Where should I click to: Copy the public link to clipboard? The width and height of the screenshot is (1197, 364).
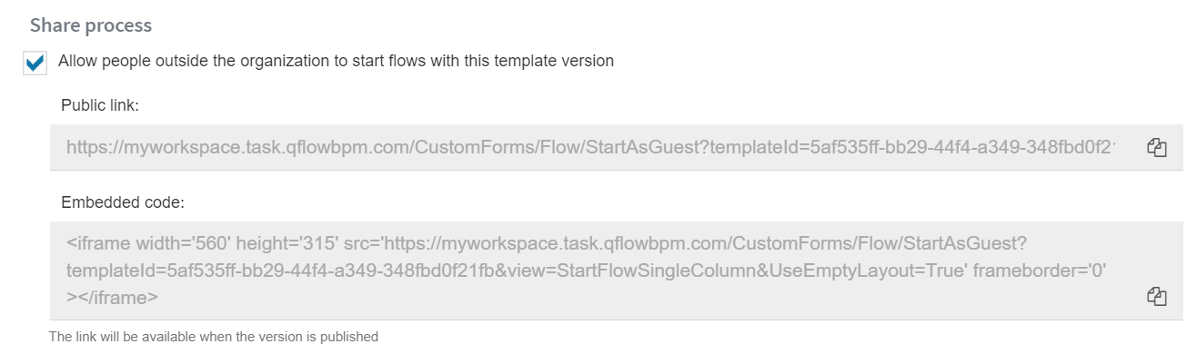point(1157,147)
